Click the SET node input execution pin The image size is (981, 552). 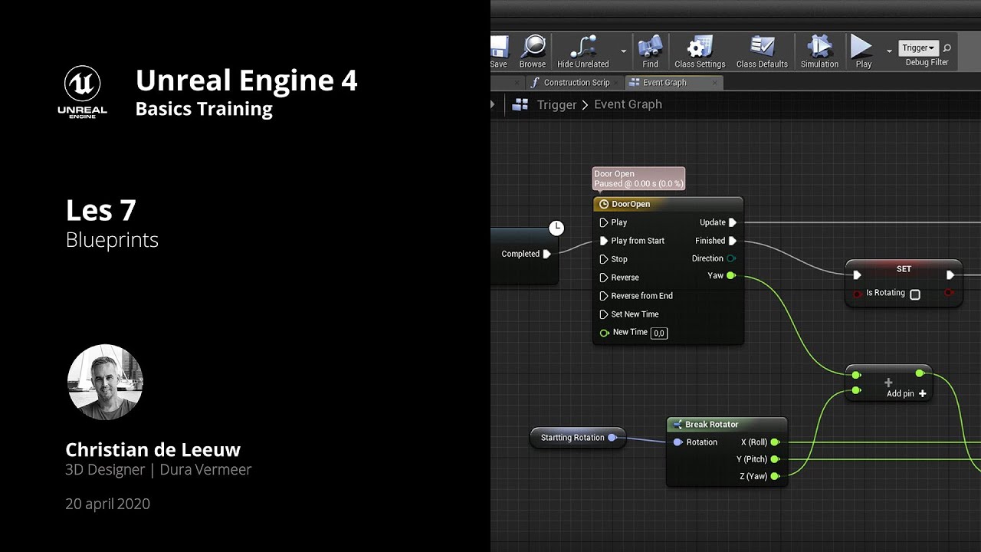tap(857, 274)
